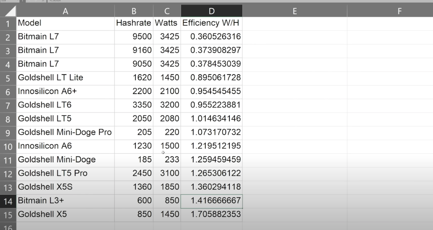Select the Goldshell LT Lite cell

(x=65, y=78)
